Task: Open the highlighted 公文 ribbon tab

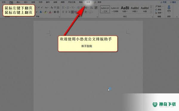Action: coord(88,2)
